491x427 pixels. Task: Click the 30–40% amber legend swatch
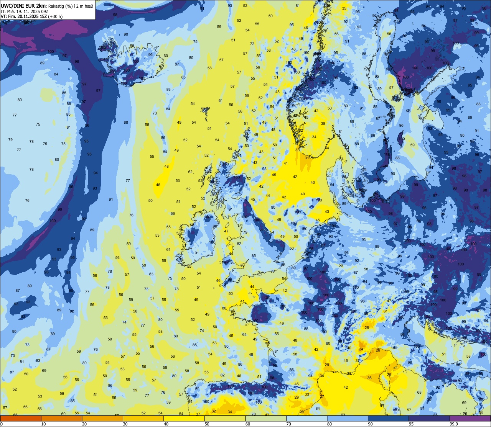(143, 419)
